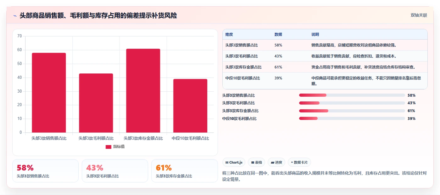Click the 头部3款销售额占比 progress bar
This screenshot has height=195, width=440.
352,95
